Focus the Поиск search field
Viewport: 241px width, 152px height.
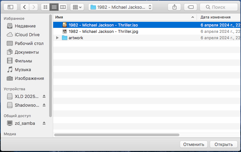click(x=219, y=7)
